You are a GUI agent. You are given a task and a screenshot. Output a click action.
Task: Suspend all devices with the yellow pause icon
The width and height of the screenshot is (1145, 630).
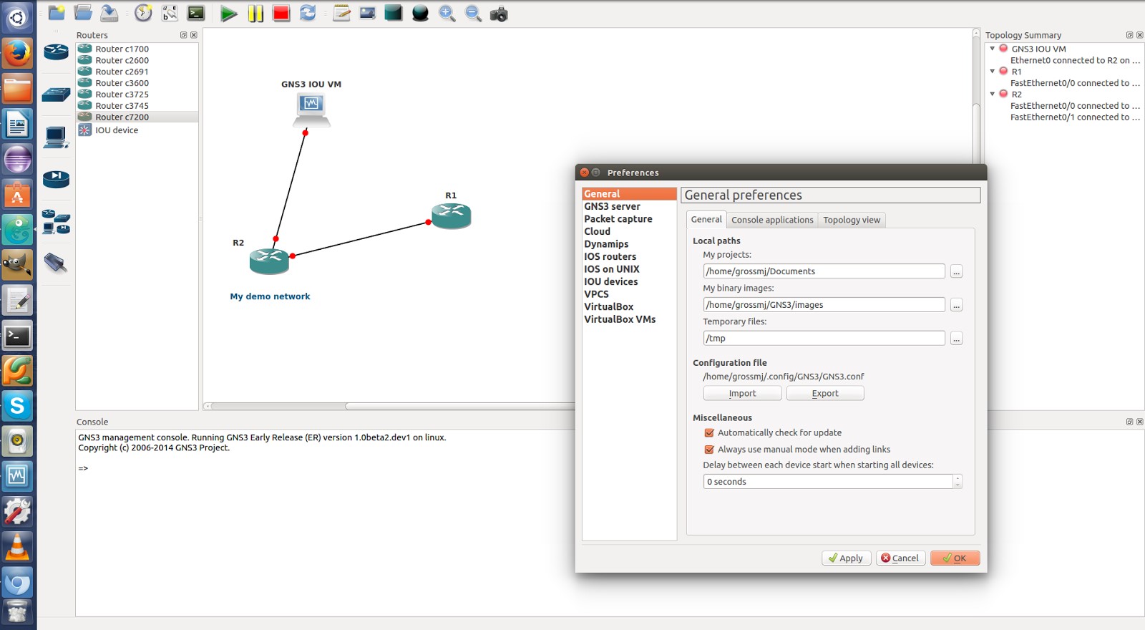tap(255, 13)
